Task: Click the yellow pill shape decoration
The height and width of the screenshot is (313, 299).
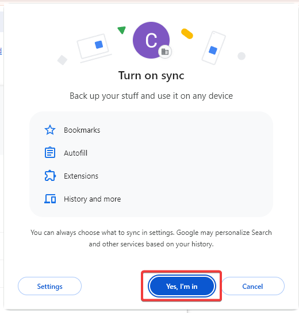Action: (187, 34)
